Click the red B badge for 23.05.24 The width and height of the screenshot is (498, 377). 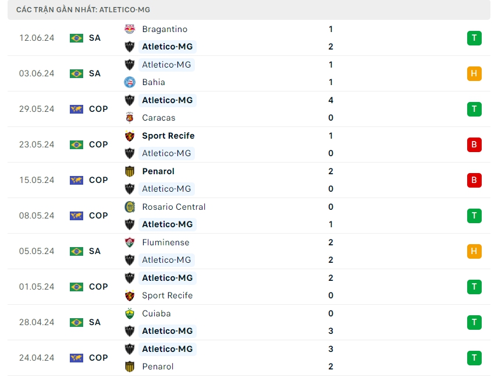(474, 145)
